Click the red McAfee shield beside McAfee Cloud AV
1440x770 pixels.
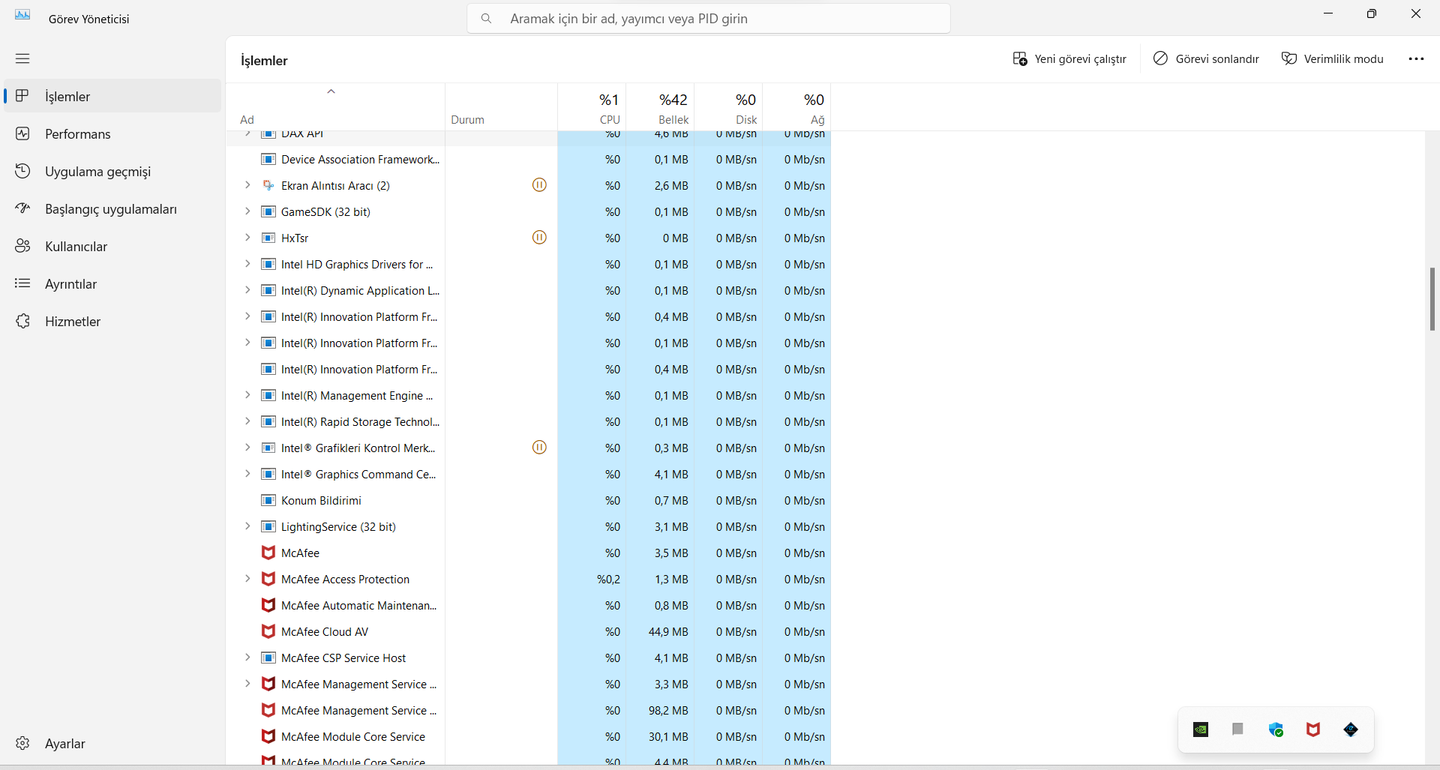[268, 631]
